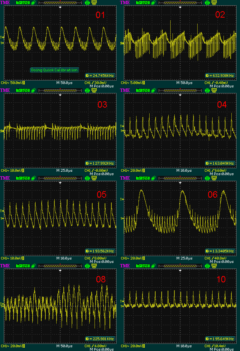Click the TME logo above the 127.992KHz trace
This screenshot has width=240, height=351.
5,90
